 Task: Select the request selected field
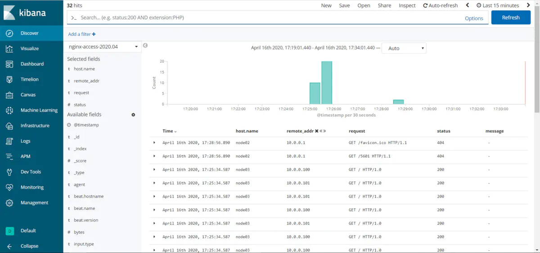(x=81, y=93)
